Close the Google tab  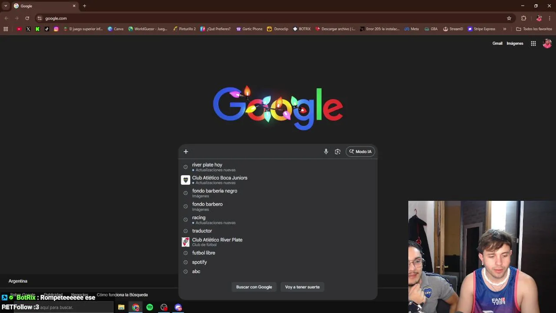coord(74,6)
